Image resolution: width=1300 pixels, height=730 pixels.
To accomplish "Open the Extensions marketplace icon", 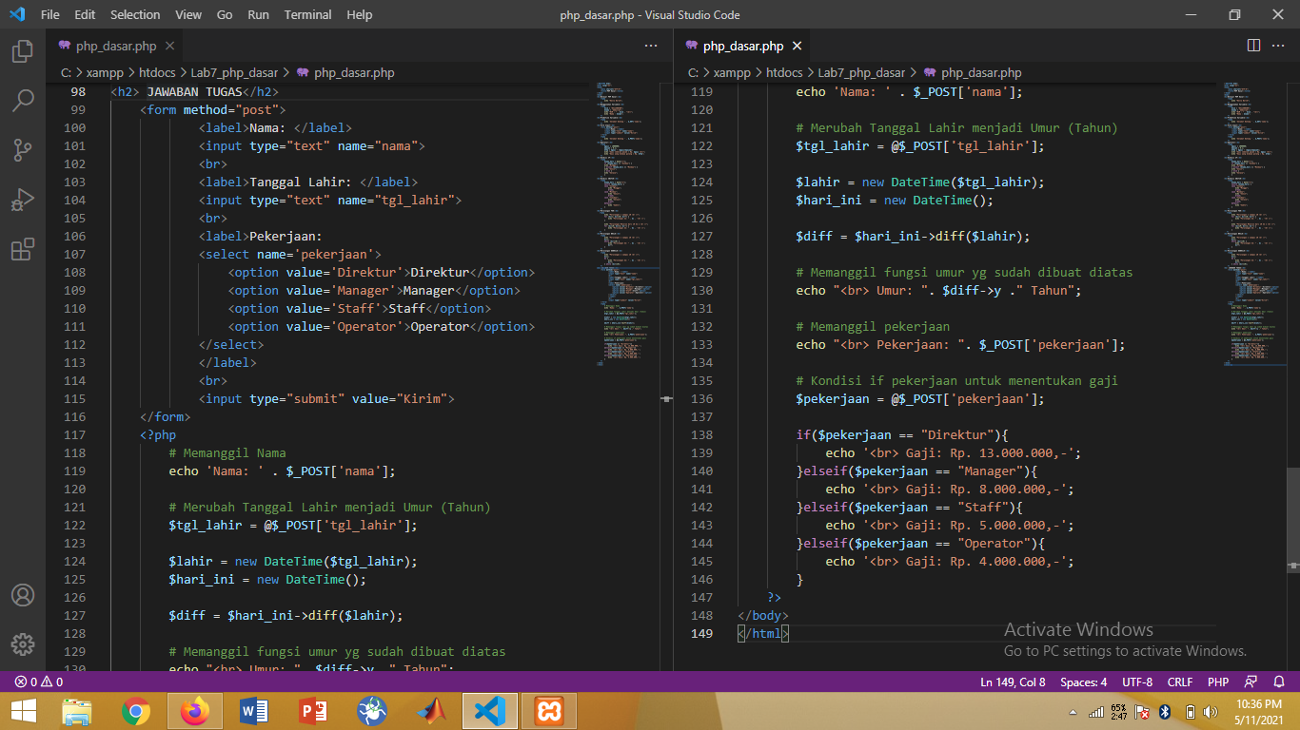I will pos(23,249).
